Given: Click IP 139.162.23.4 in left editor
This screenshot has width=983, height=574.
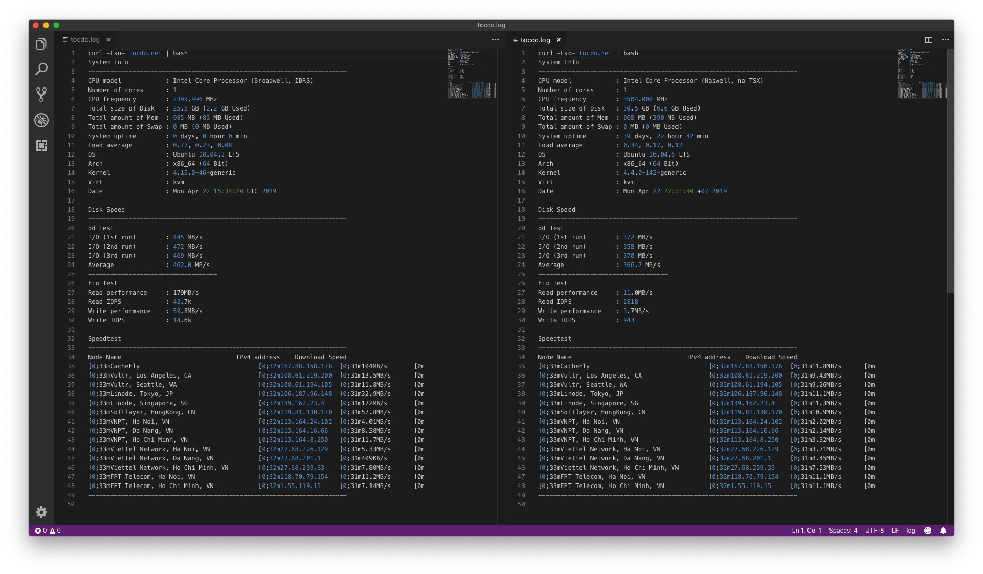Looking at the screenshot, I should [x=302, y=403].
